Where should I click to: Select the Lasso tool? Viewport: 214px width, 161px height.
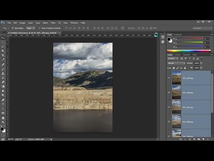[x=3, y=47]
